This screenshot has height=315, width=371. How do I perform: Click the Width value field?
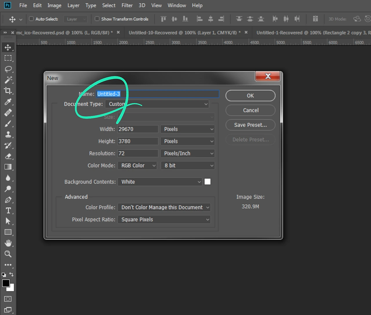[x=138, y=129]
